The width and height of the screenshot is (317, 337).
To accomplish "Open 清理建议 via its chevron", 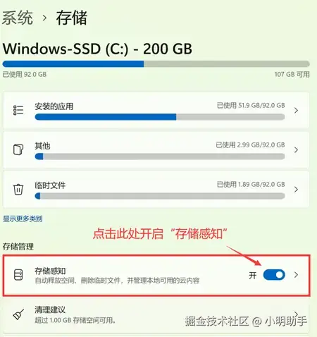I will [296, 314].
